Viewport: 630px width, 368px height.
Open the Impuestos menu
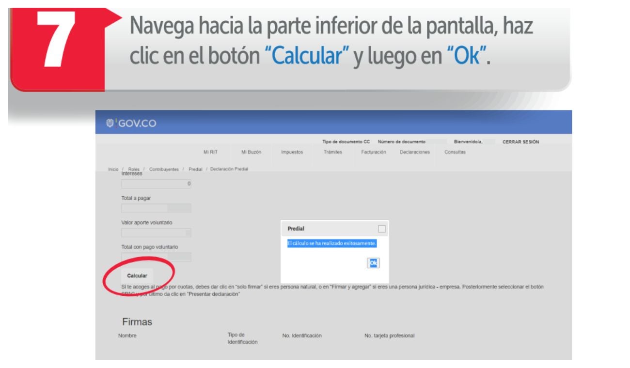tap(292, 152)
